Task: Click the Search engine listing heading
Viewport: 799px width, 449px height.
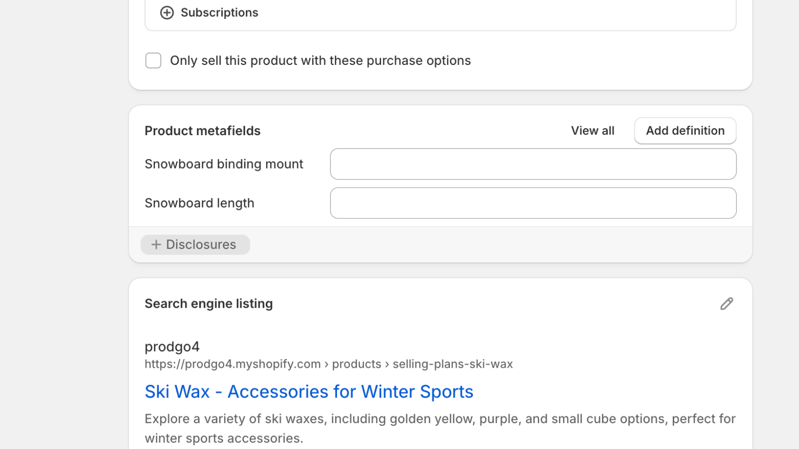Action: [x=209, y=304]
